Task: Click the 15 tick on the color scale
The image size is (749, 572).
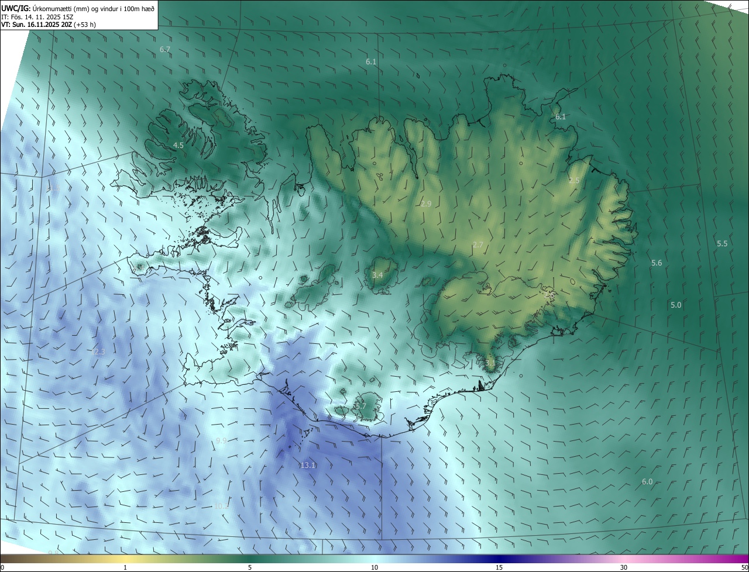Action: (x=499, y=567)
